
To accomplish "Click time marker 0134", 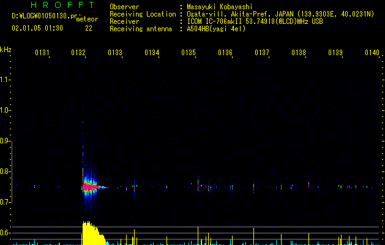I will click(152, 53).
